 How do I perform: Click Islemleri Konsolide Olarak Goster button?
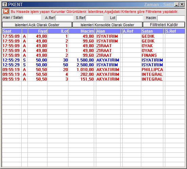click(x=107, y=25)
